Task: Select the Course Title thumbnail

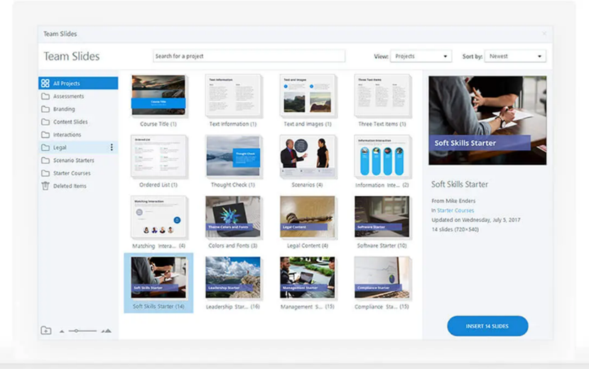Action: (x=158, y=95)
